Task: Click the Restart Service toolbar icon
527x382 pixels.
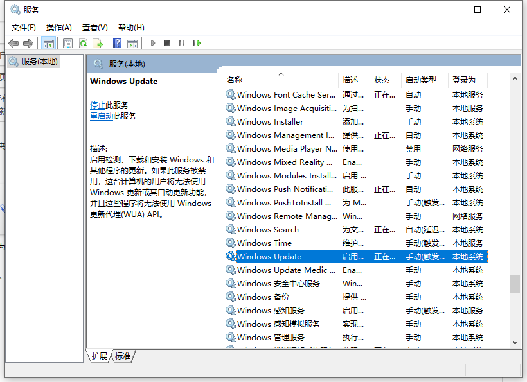Action: click(197, 43)
